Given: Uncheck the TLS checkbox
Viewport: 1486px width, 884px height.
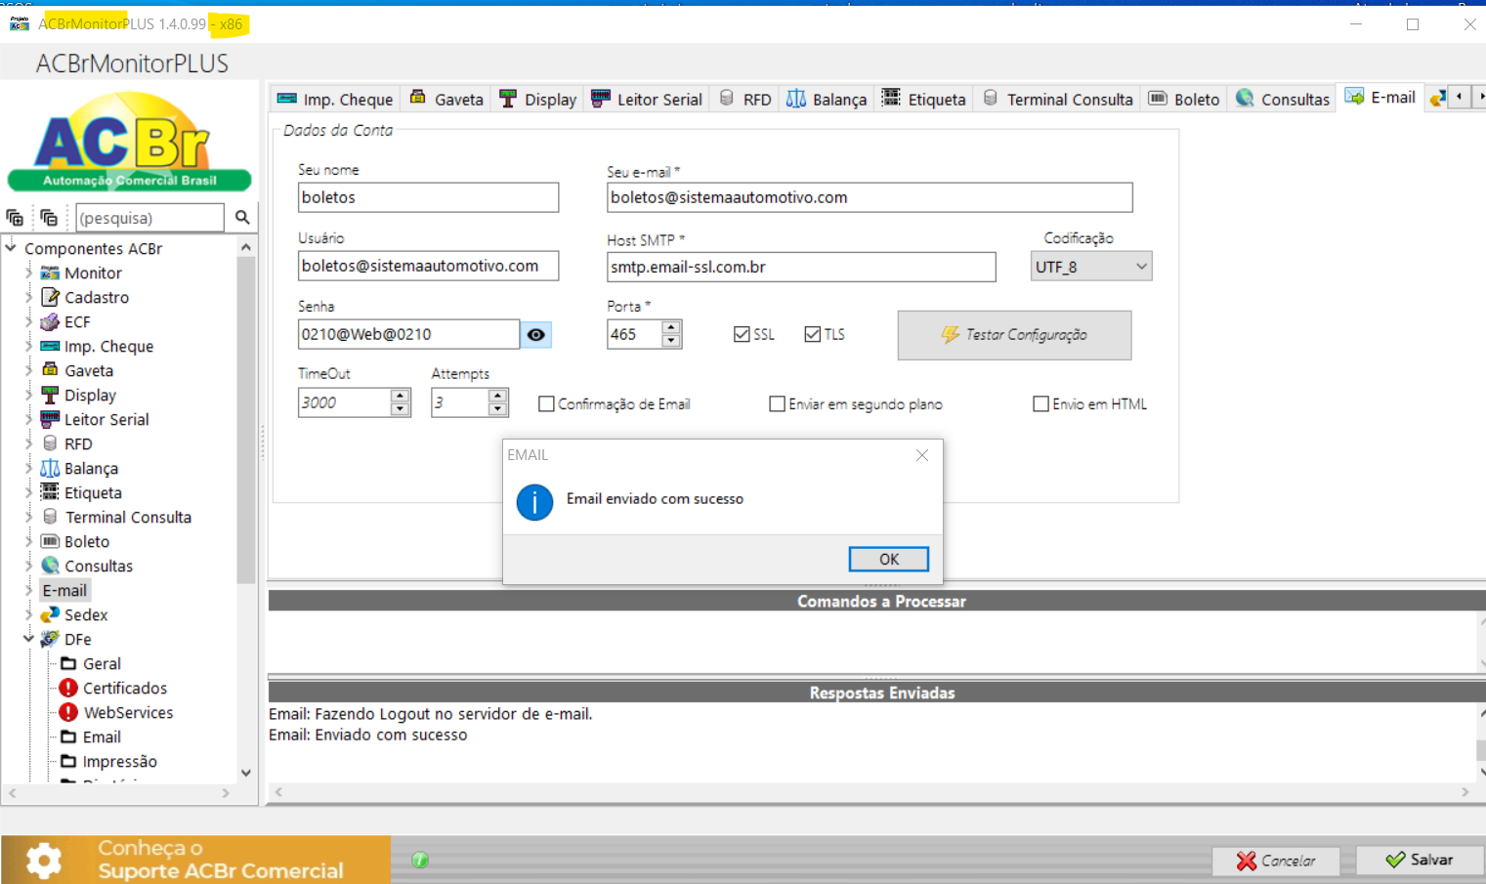Looking at the screenshot, I should 812,334.
